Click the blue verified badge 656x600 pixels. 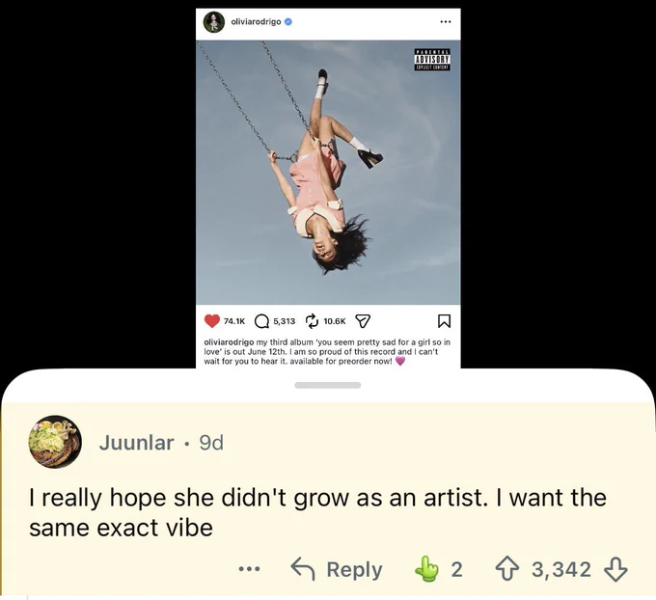click(x=287, y=22)
